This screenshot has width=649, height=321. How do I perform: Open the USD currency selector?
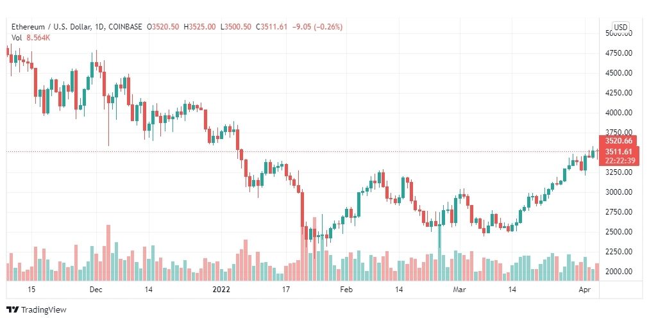tap(620, 28)
